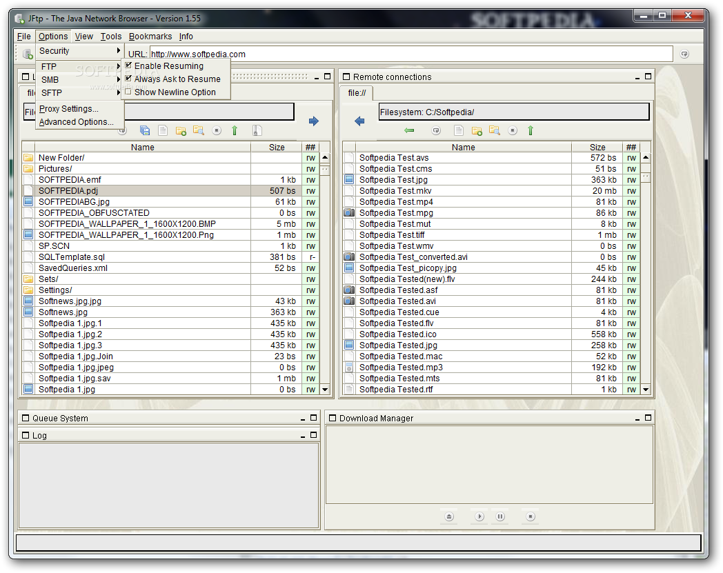Click the remote Filesystem path field

click(514, 112)
